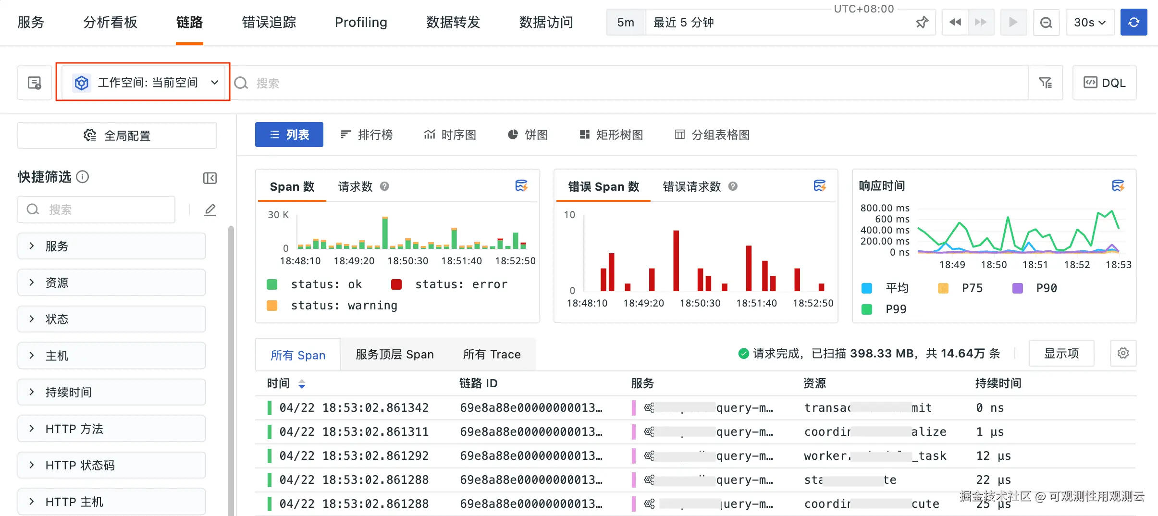Open the 30s refresh interval dropdown
The width and height of the screenshot is (1158, 516).
1089,23
